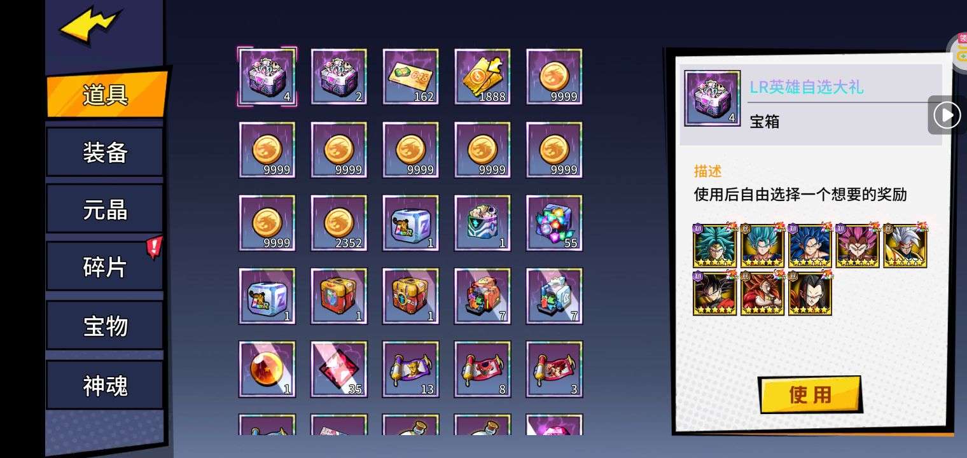Tap the yellow lightning back arrow
967x458 pixels.
pos(90,25)
